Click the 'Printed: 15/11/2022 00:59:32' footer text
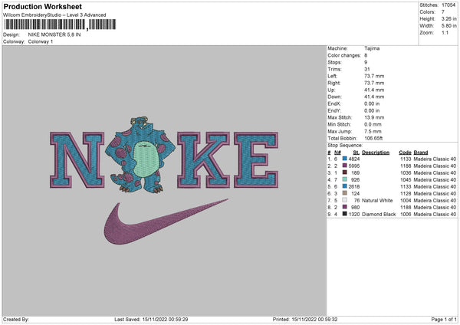This screenshot has width=460, height=325. [305, 319]
